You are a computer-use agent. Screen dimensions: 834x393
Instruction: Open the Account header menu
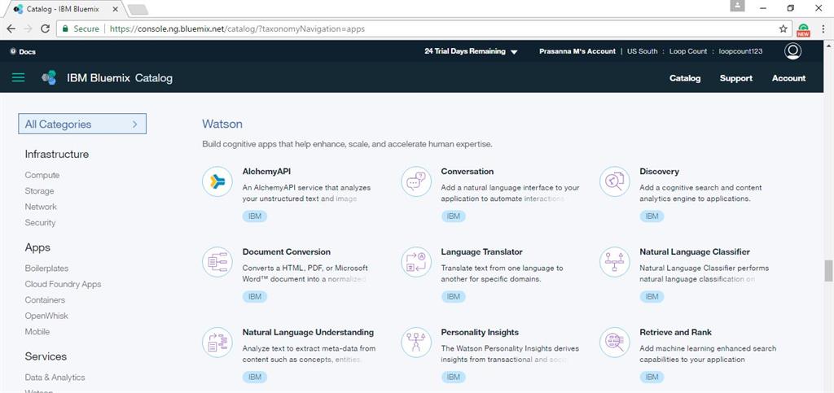(788, 78)
